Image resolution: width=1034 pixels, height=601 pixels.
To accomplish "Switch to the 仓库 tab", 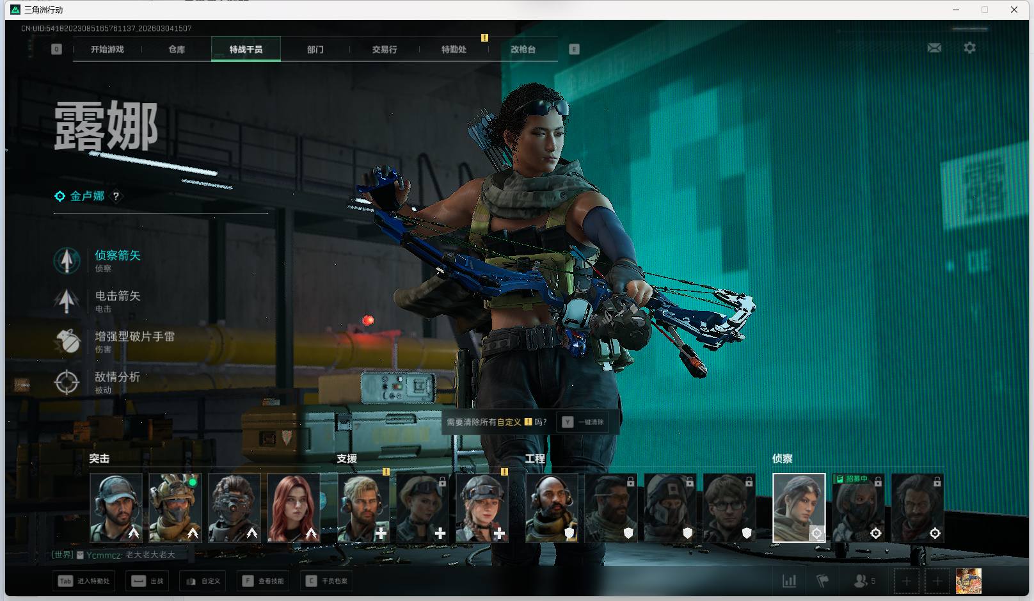I will click(x=177, y=49).
